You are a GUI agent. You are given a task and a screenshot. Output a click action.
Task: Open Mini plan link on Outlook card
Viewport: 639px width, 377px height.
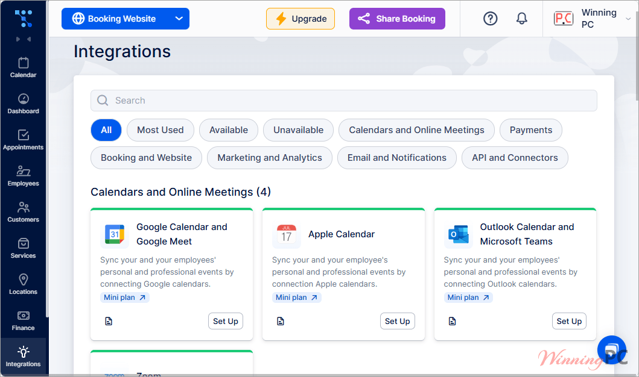click(469, 298)
